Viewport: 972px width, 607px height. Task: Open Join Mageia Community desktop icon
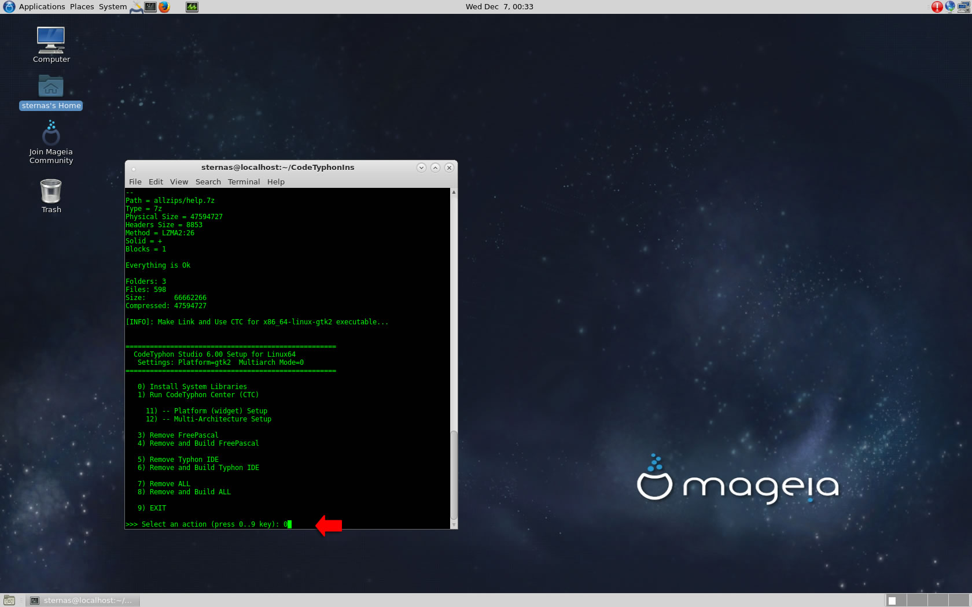(x=51, y=142)
